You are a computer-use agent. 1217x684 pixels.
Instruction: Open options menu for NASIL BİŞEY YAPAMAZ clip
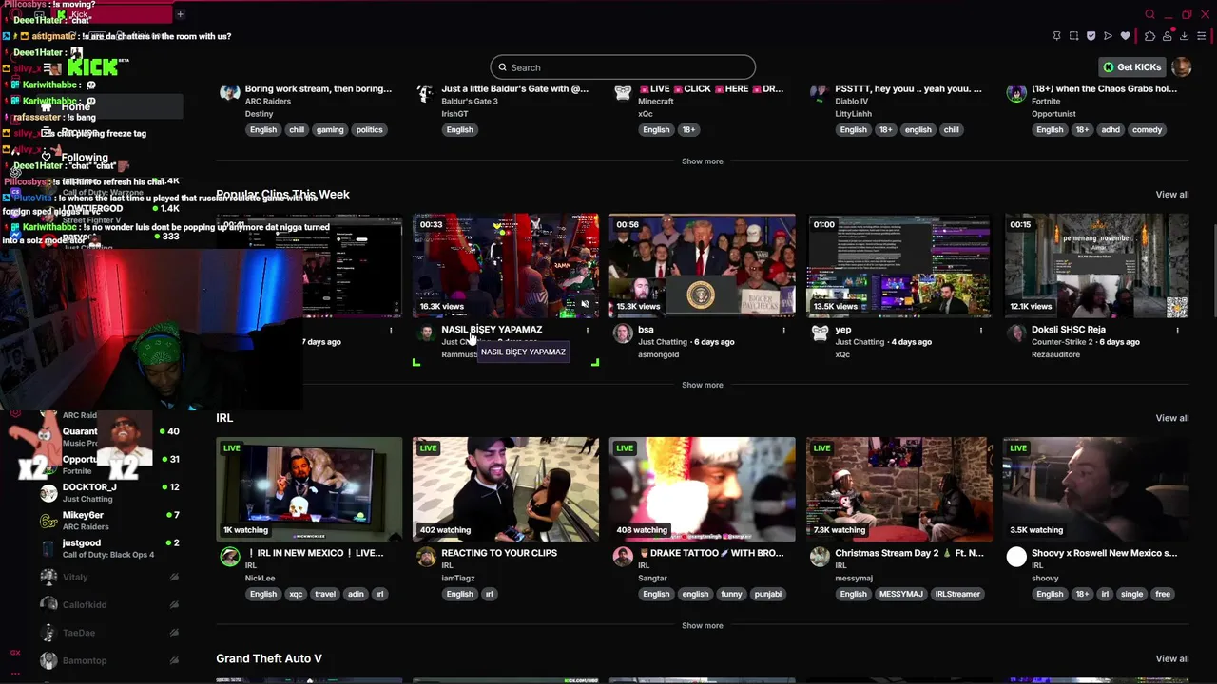point(588,331)
